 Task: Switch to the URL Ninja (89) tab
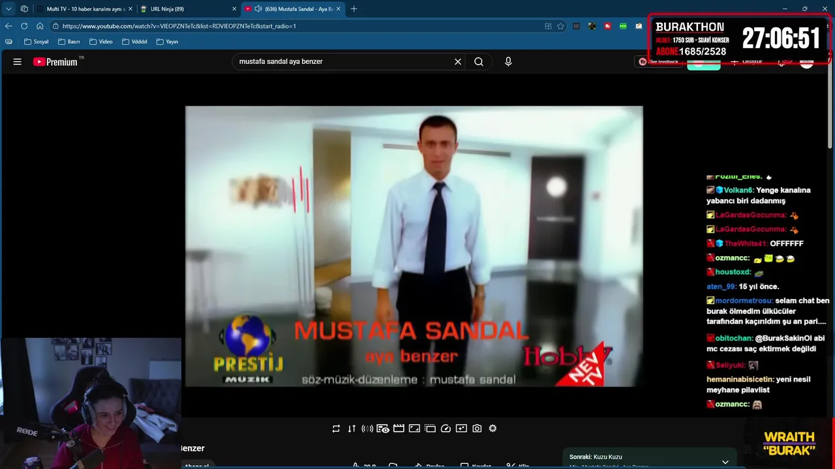point(189,9)
